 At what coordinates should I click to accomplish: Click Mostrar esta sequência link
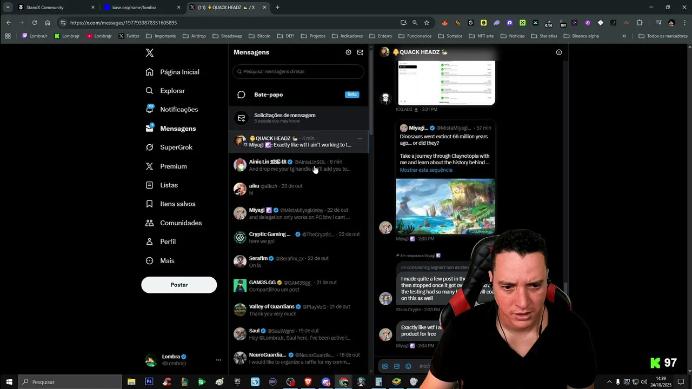426,170
